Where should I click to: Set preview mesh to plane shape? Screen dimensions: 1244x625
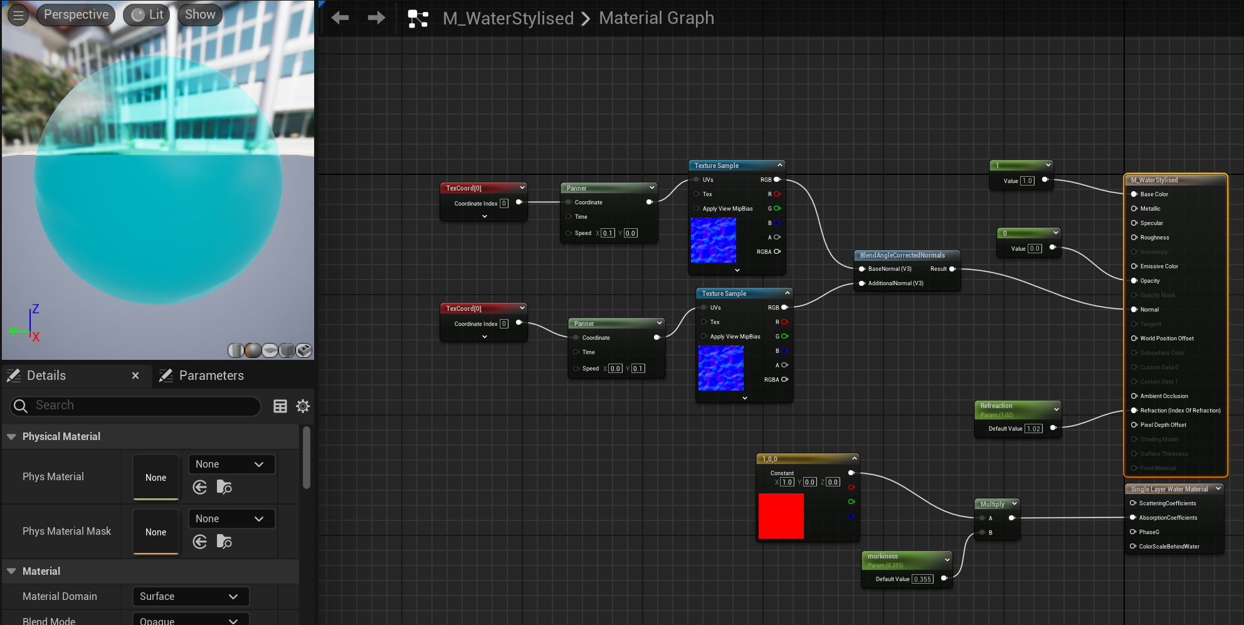pyautogui.click(x=270, y=350)
